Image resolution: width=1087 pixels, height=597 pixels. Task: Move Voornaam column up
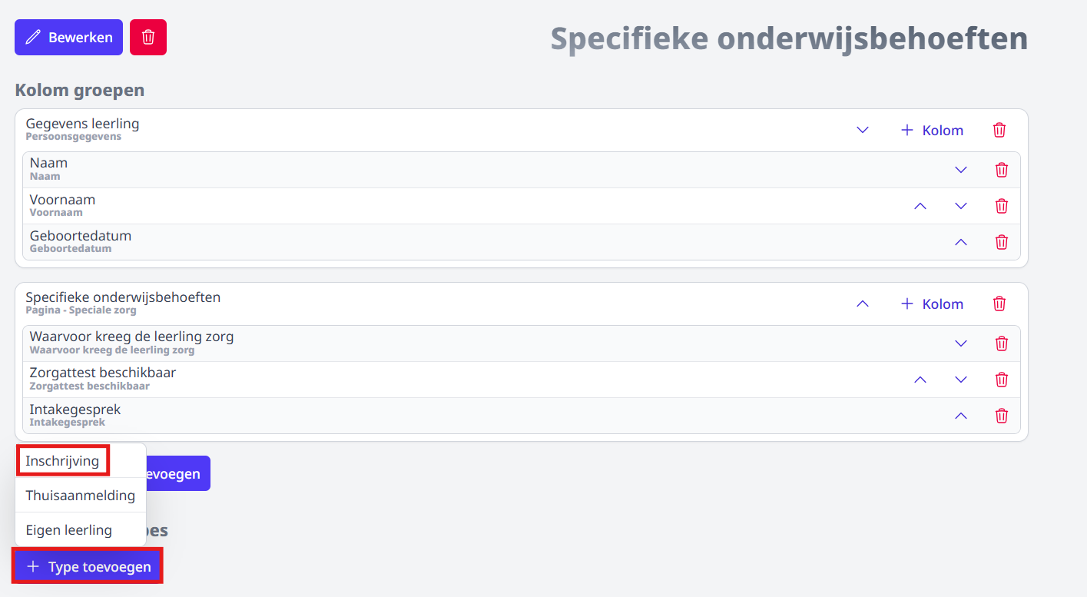click(920, 206)
